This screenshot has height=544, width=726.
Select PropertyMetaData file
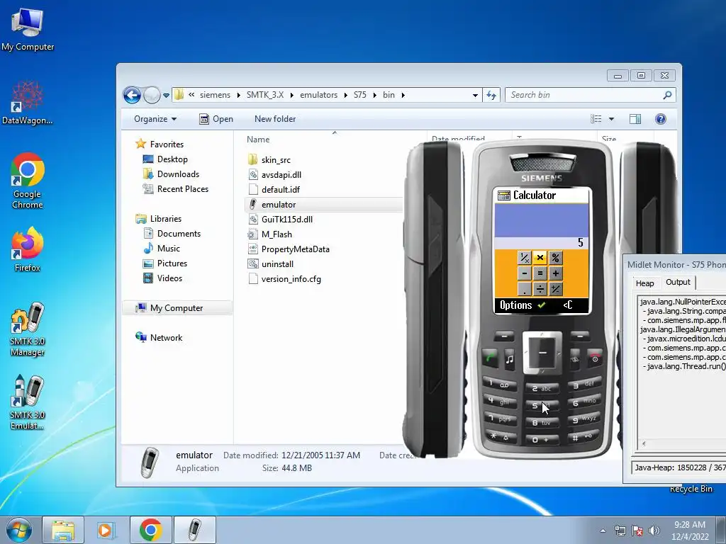point(296,249)
